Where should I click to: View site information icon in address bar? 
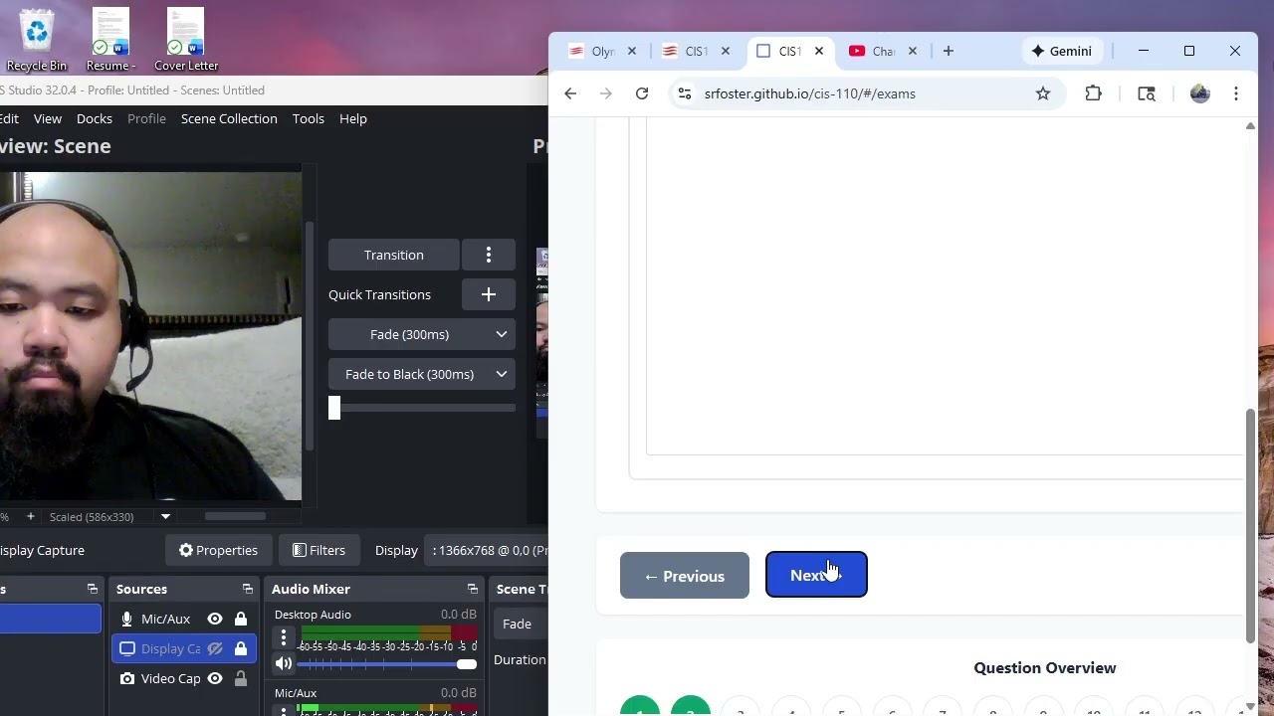coord(684,93)
